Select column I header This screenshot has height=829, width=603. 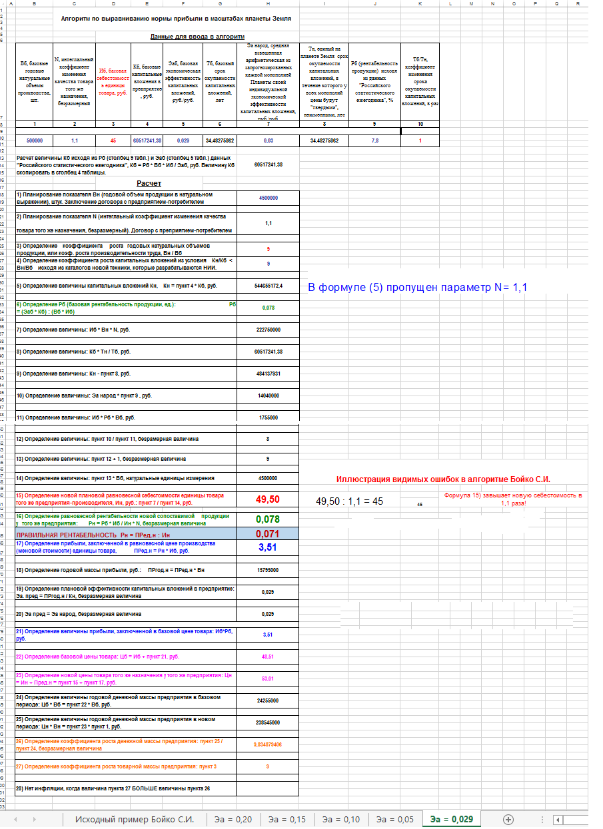[324, 3]
